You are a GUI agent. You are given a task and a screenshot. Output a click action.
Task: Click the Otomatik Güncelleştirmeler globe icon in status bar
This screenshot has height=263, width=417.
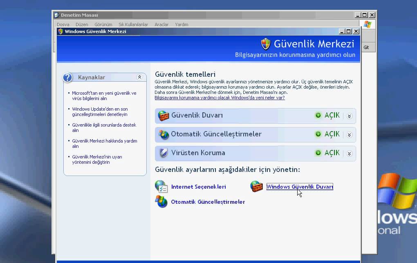click(x=164, y=134)
